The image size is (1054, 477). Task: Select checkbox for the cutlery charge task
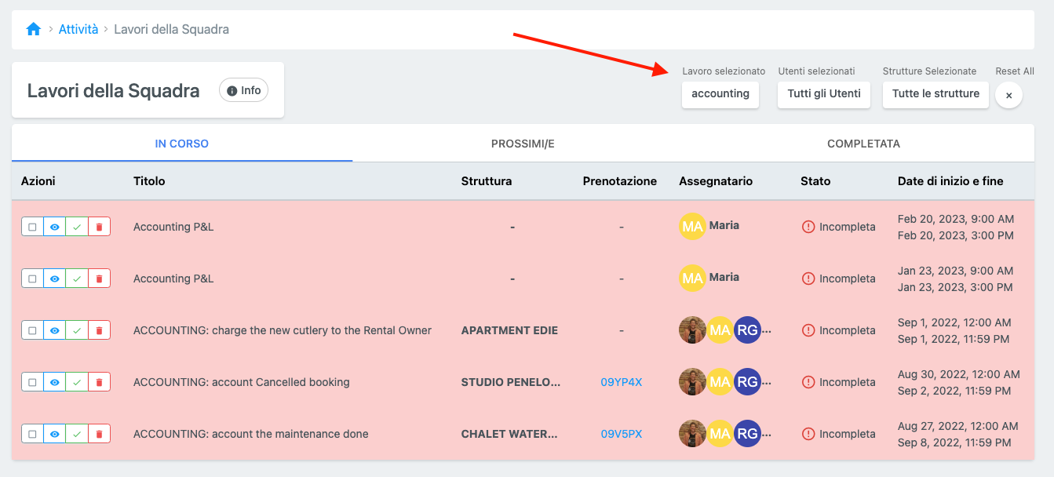32,330
